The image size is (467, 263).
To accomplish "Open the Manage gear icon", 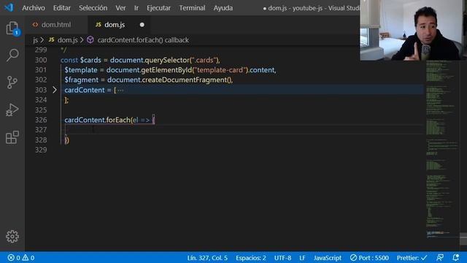I will (x=12, y=237).
